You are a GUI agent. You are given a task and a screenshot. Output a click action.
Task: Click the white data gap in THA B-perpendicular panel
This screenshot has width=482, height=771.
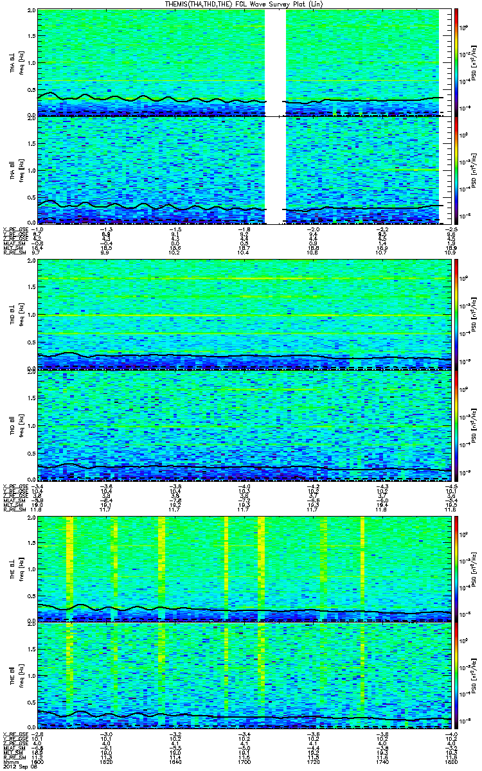tap(275, 62)
